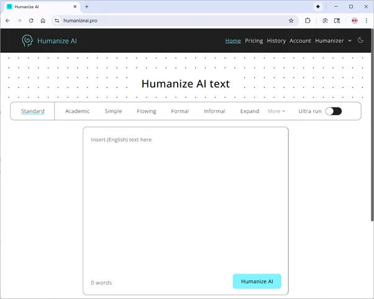The height and width of the screenshot is (299, 374).
Task: Go to the History page link
Action: [x=276, y=41]
